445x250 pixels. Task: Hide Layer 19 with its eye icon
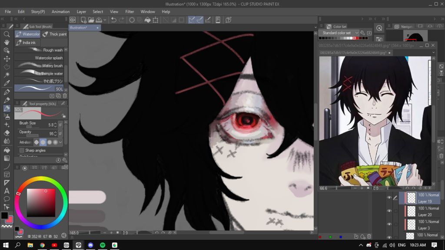pyautogui.click(x=389, y=198)
